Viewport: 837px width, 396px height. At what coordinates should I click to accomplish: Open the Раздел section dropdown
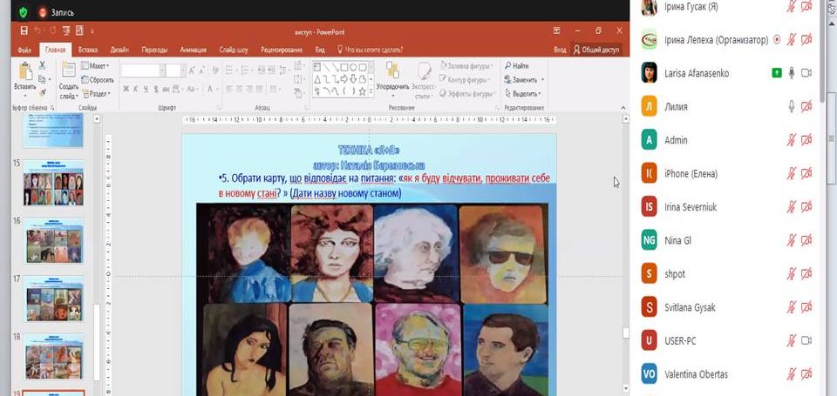[96, 93]
